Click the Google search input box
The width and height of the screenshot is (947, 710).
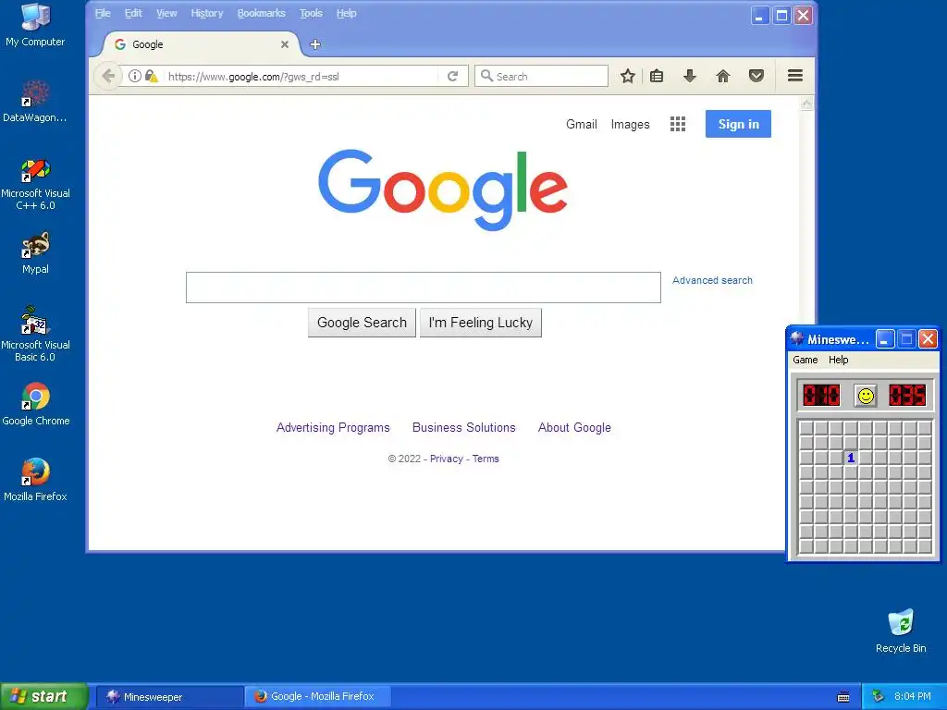[424, 288]
